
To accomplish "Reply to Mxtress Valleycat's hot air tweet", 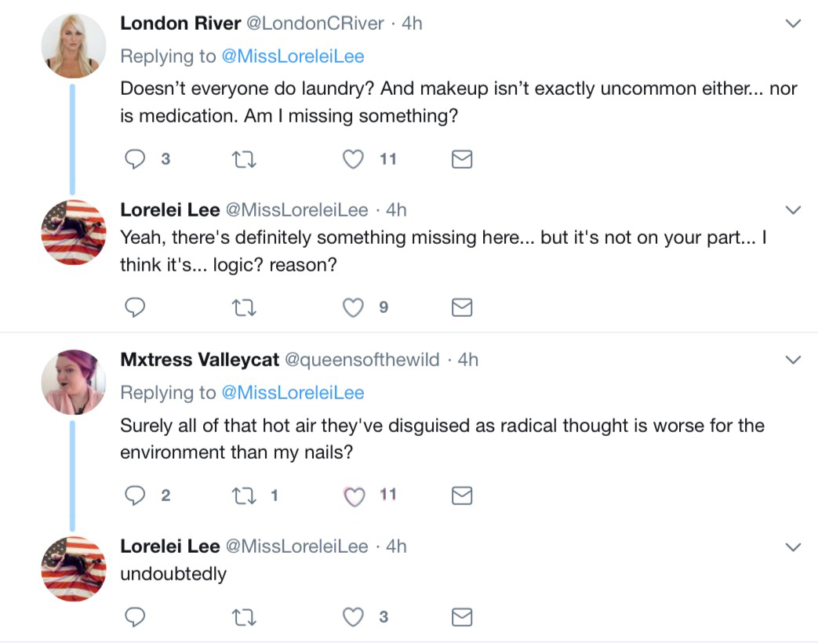I will [x=135, y=495].
